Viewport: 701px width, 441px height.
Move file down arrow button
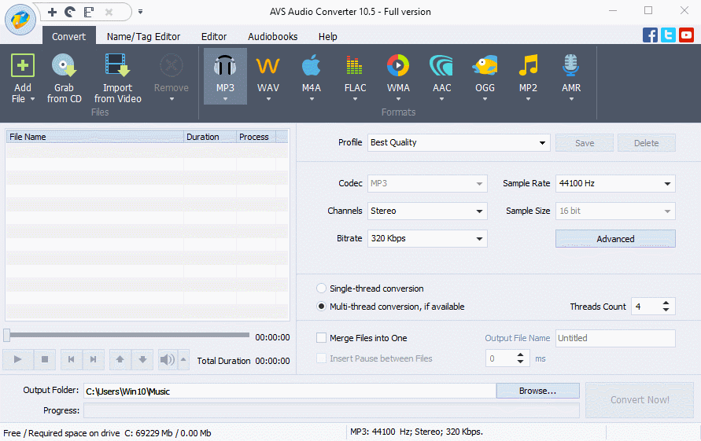(142, 359)
